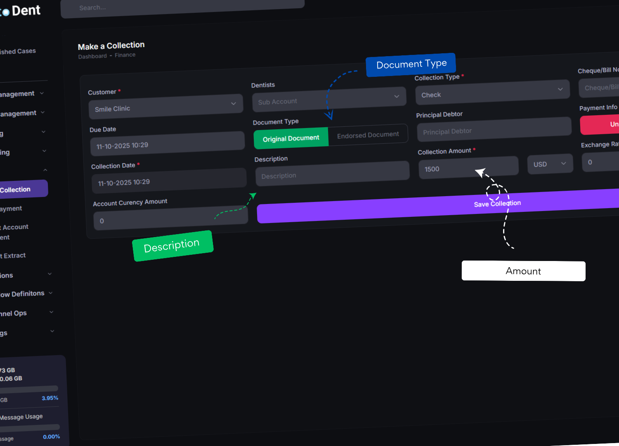Viewport: 619px width, 446px height.
Task: Open the Customer dropdown showing Smile Clinic
Action: point(165,107)
